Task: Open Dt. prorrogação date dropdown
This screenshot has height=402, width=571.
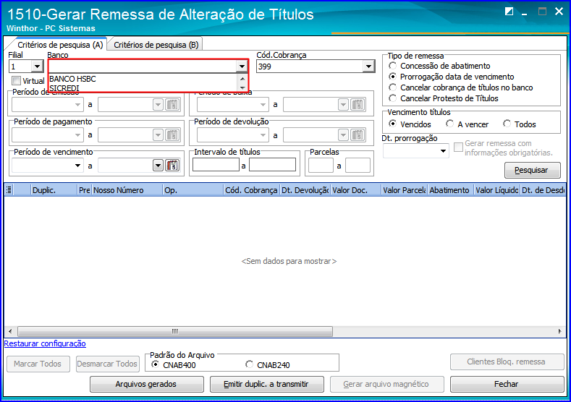Action: pyautogui.click(x=443, y=150)
